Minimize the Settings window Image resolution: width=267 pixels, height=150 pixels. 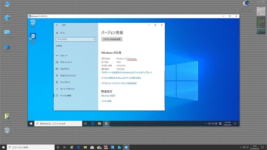[x=149, y=25]
